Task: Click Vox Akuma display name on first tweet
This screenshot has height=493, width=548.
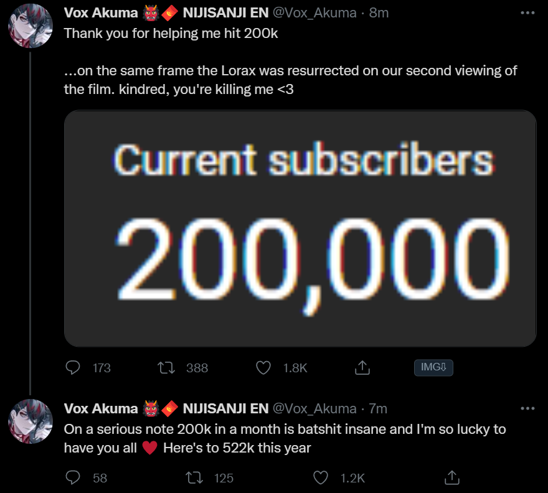Action: (x=100, y=12)
